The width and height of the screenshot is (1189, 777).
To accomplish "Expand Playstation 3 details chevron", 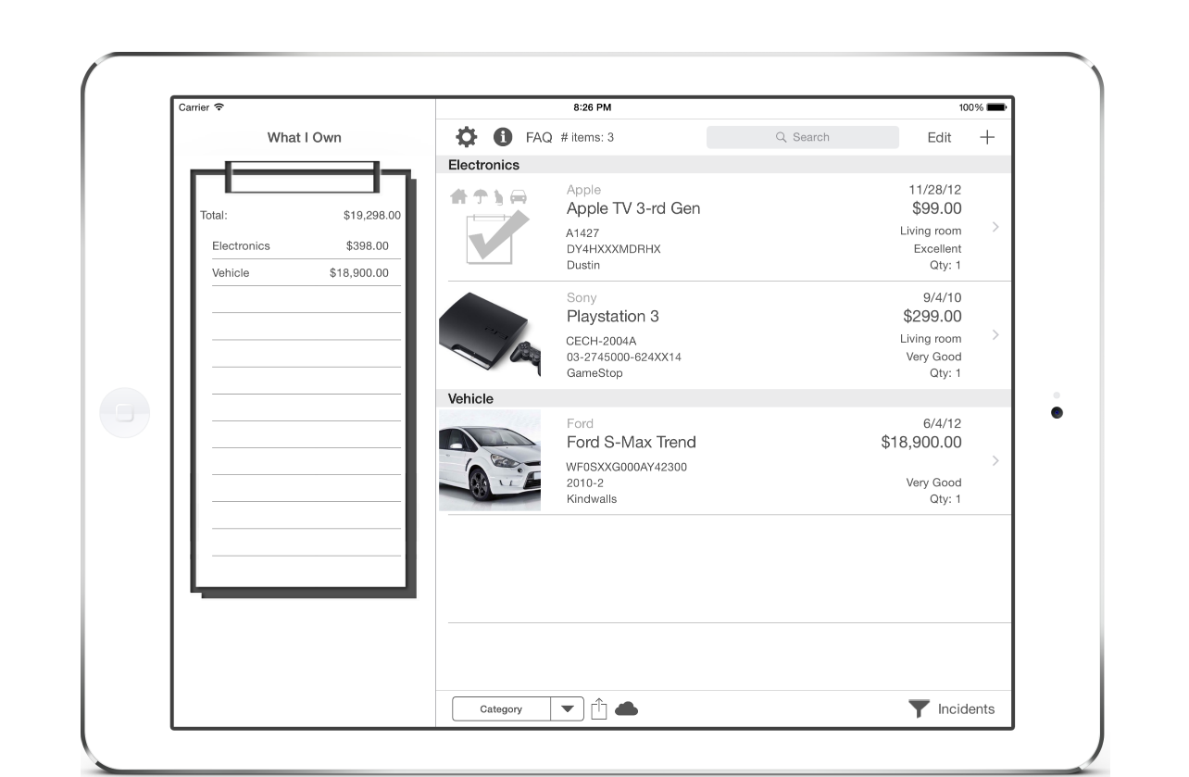I will tap(995, 335).
